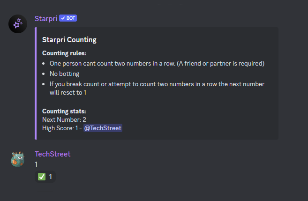Click the "Starpri Counting" embed title
Image resolution: width=308 pixels, height=201 pixels.
tap(69, 40)
